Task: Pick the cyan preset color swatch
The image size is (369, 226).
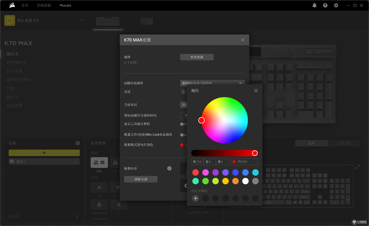Action: pyautogui.click(x=256, y=173)
